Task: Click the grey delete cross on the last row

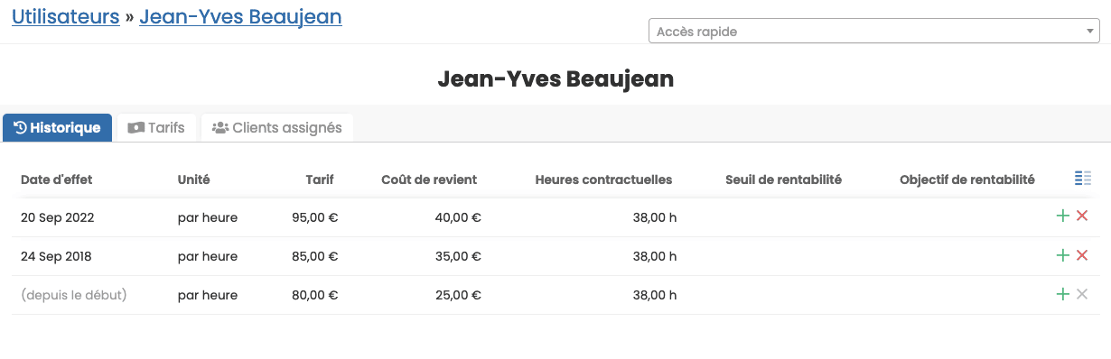Action: tap(1082, 294)
